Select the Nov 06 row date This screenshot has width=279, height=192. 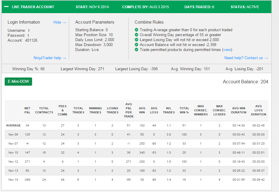[13, 134]
